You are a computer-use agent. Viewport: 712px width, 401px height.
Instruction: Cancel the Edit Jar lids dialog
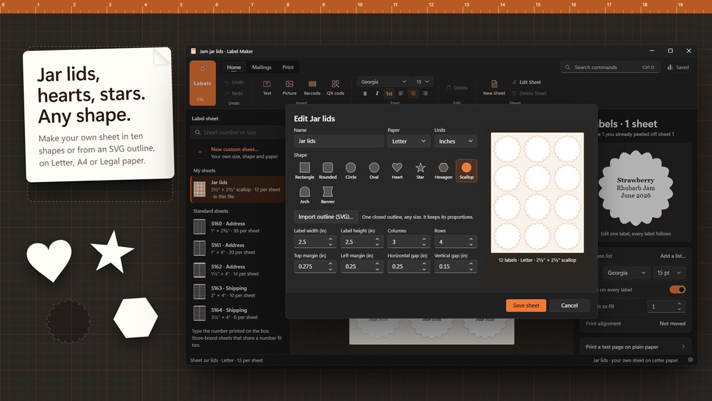coord(570,305)
